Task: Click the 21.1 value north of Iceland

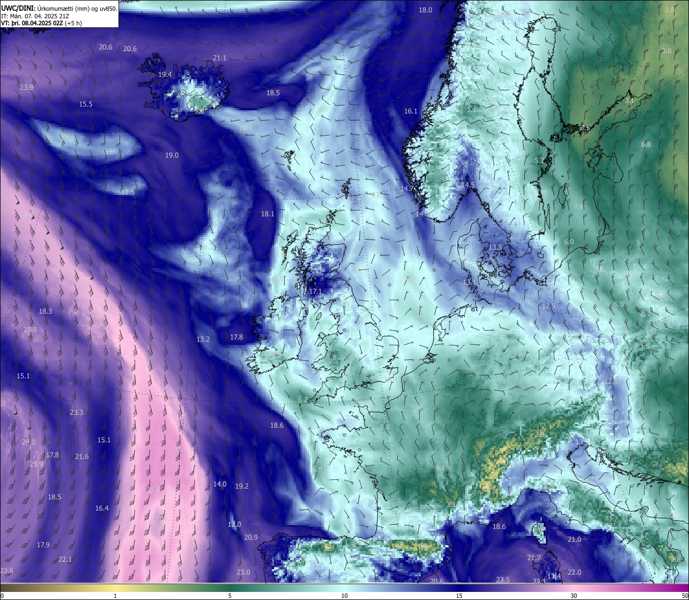Action: 220,58
